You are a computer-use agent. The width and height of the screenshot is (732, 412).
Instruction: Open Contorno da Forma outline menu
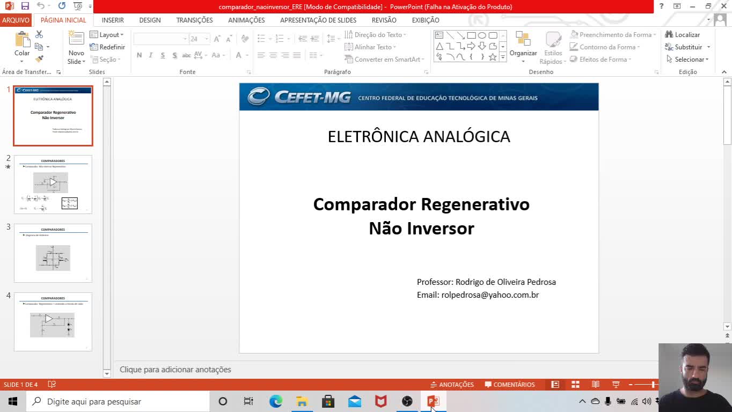(605, 47)
